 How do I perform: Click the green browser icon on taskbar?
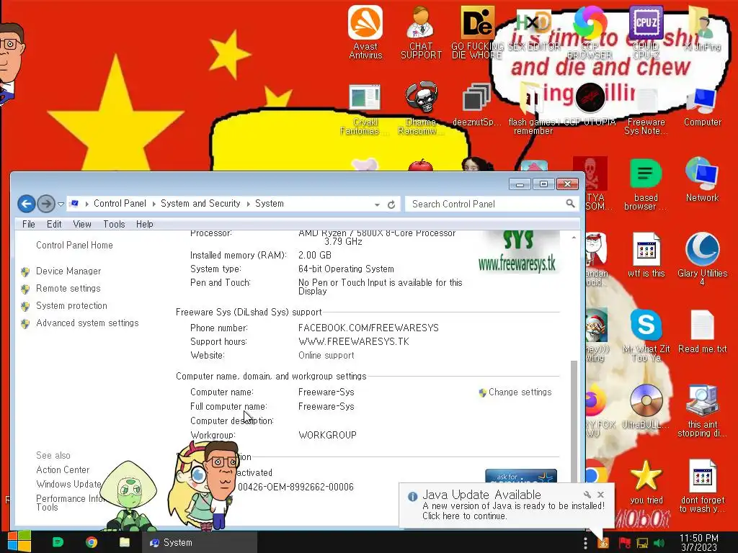click(58, 542)
